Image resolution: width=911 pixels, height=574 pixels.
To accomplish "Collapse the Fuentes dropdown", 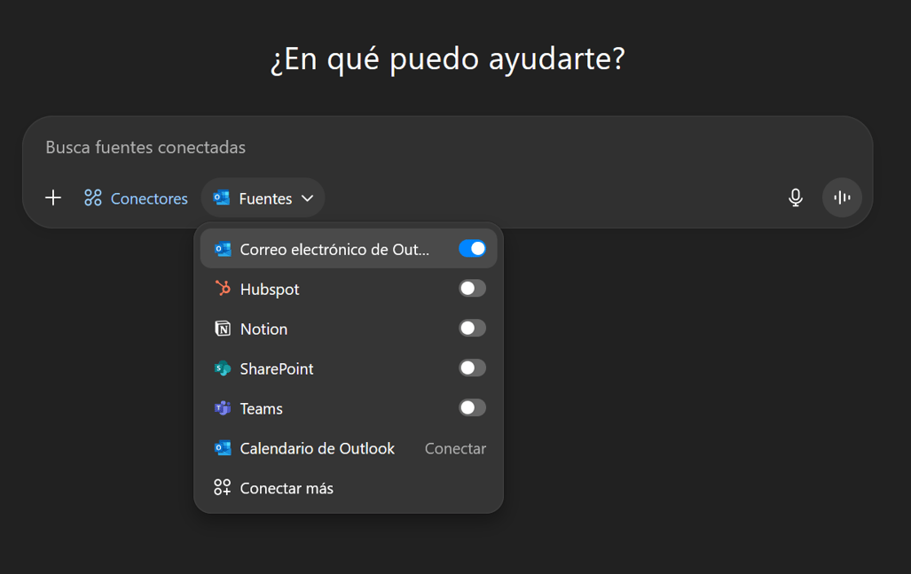I will click(263, 198).
